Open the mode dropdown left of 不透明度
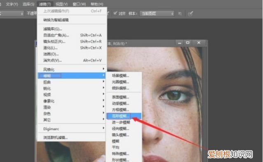The width and height of the screenshot is (263, 162). (x=12, y=14)
